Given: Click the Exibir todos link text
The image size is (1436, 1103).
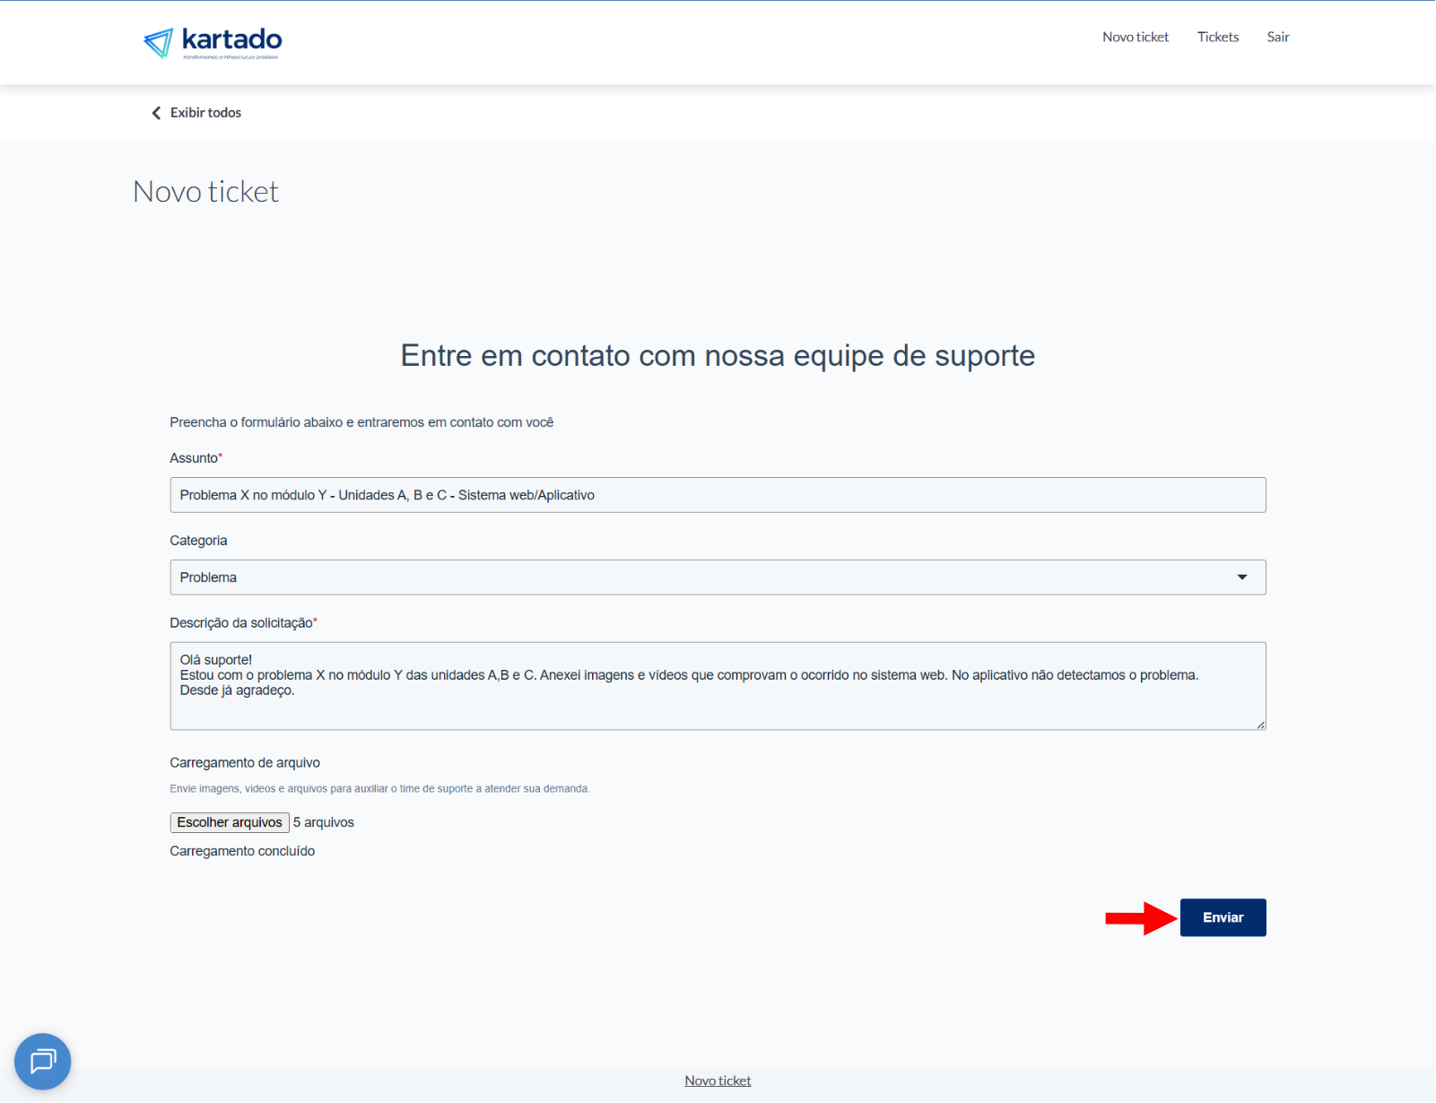Looking at the screenshot, I should pos(205,113).
